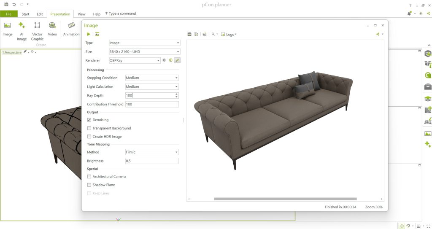Switch to the View tab
The height and width of the screenshot is (229, 432).
pyautogui.click(x=81, y=14)
